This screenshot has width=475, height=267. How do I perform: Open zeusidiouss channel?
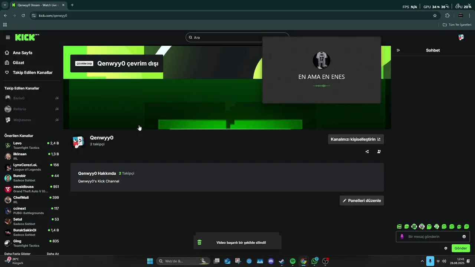32,189
